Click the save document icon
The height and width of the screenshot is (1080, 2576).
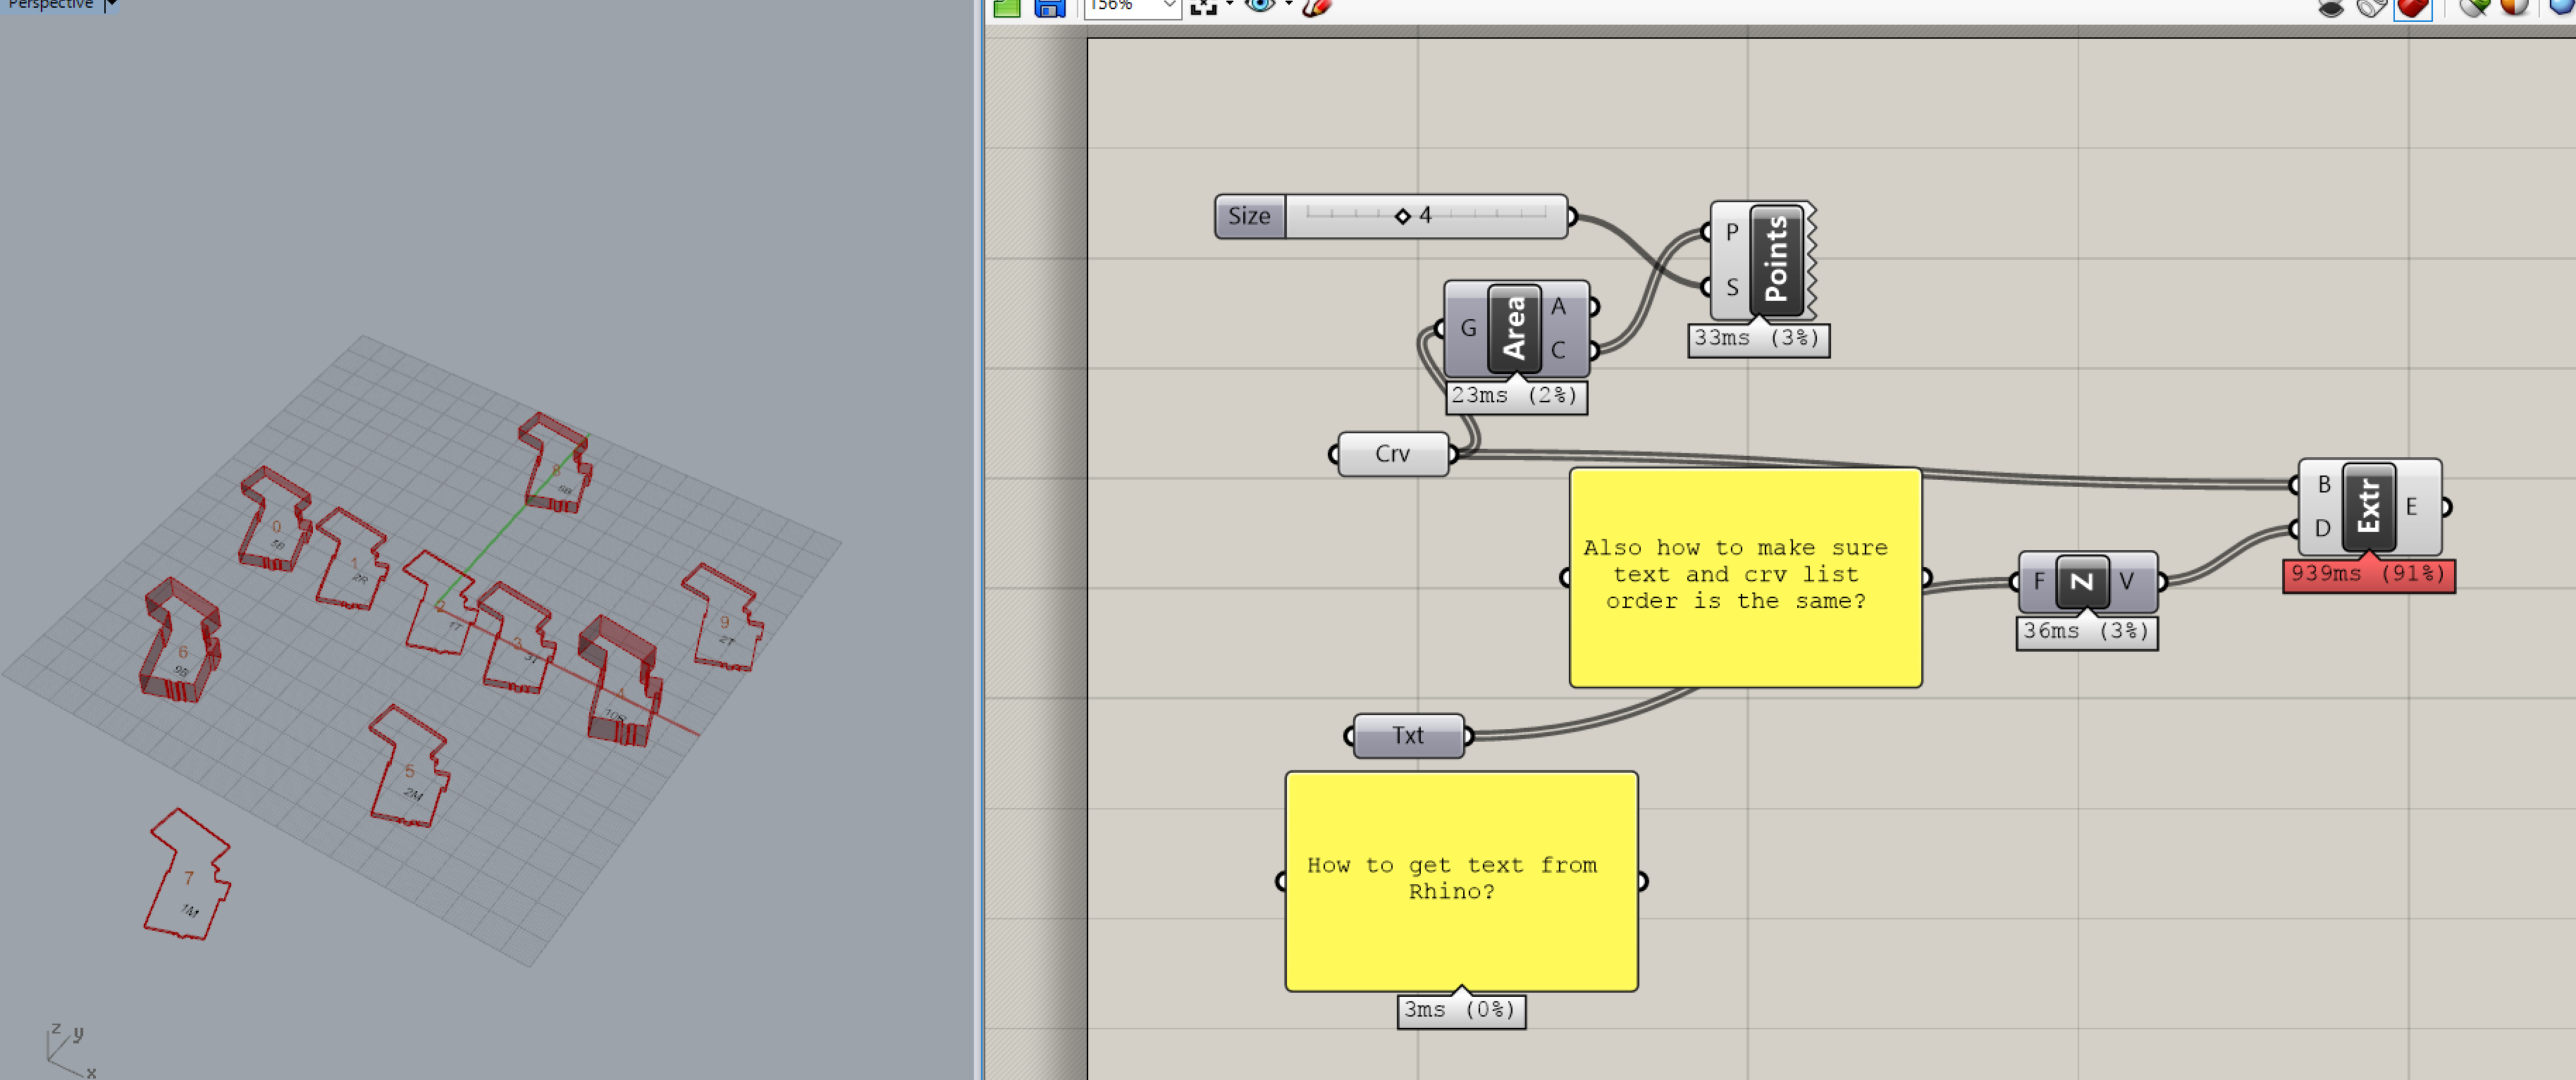click(x=1049, y=8)
